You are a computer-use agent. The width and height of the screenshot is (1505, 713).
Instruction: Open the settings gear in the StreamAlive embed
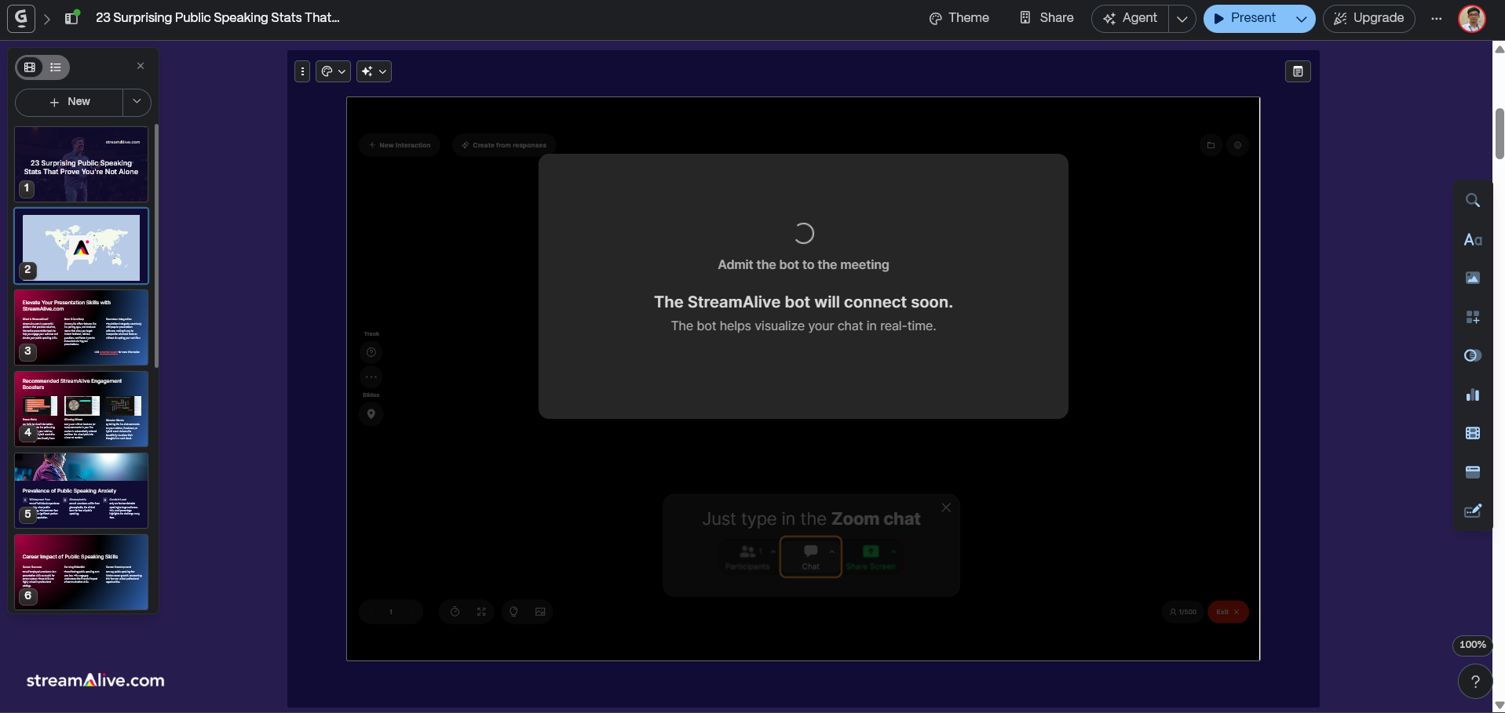pos(1238,145)
